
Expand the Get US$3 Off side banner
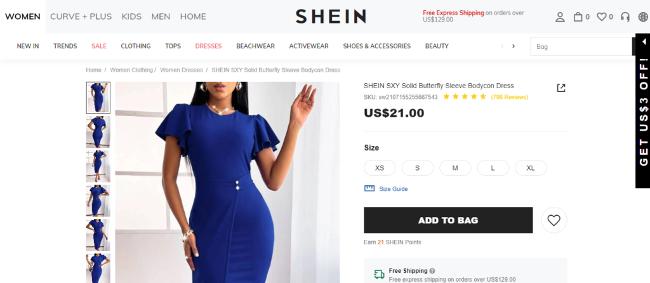pyautogui.click(x=643, y=111)
